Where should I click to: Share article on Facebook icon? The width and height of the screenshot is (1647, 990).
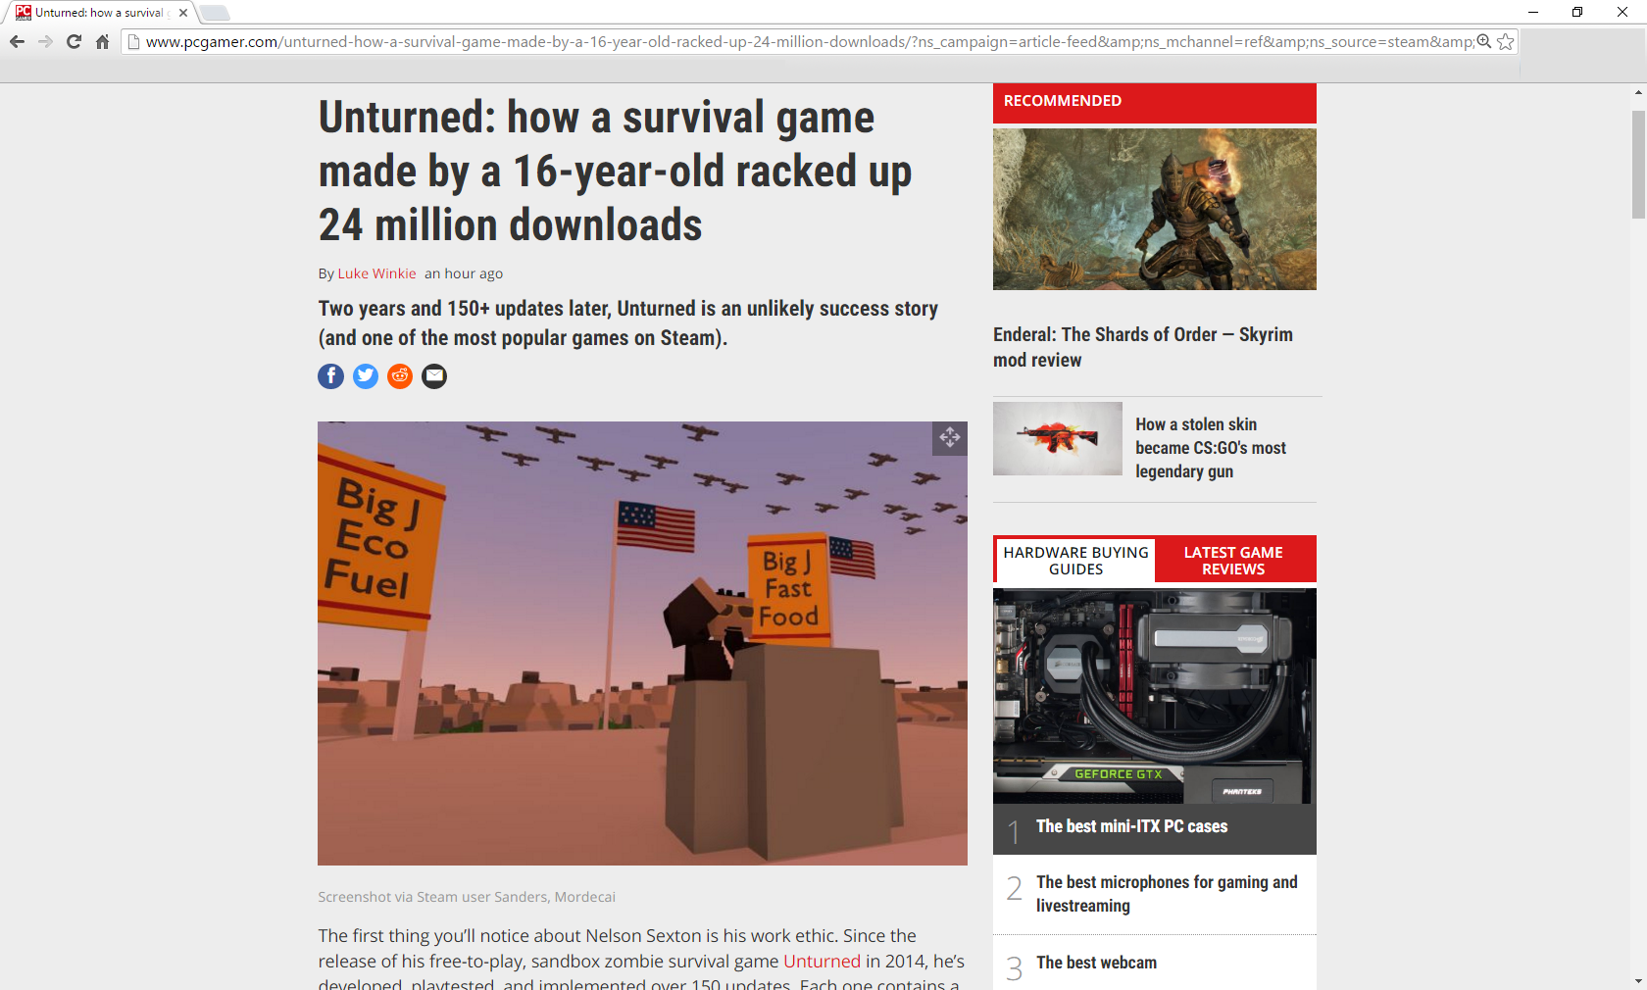(x=331, y=376)
